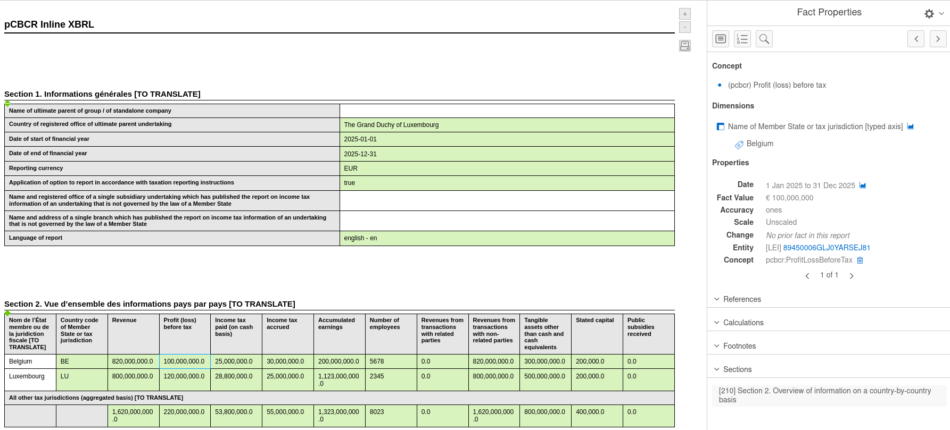The width and height of the screenshot is (950, 430).
Task: Click next arrow beside '1 of 1'
Action: coord(852,276)
